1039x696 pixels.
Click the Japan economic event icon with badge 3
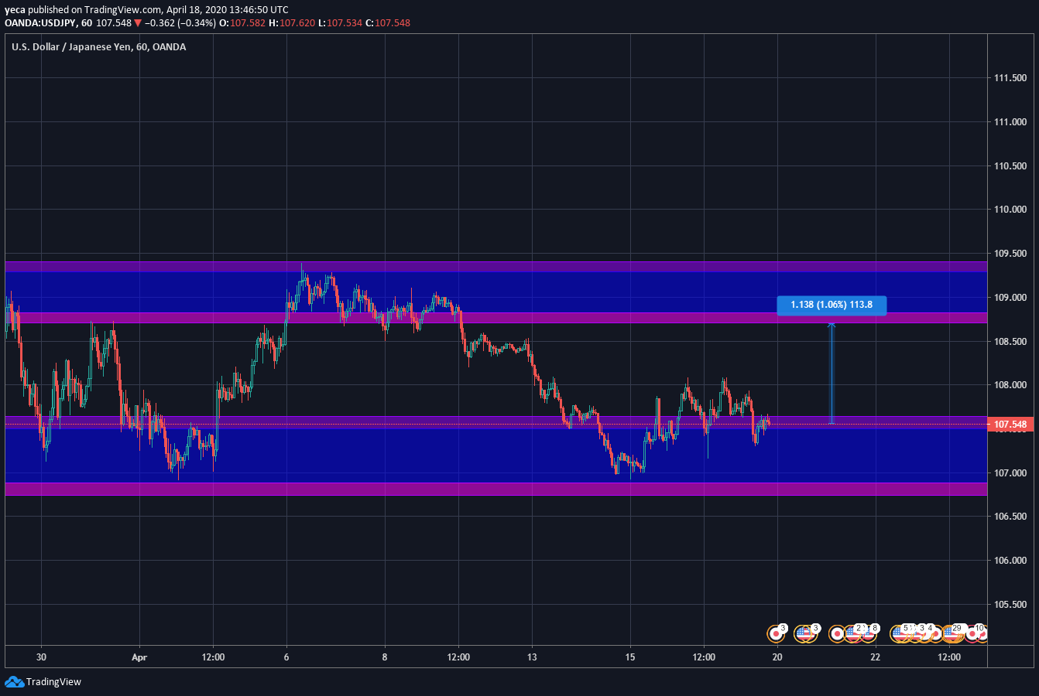click(x=776, y=634)
